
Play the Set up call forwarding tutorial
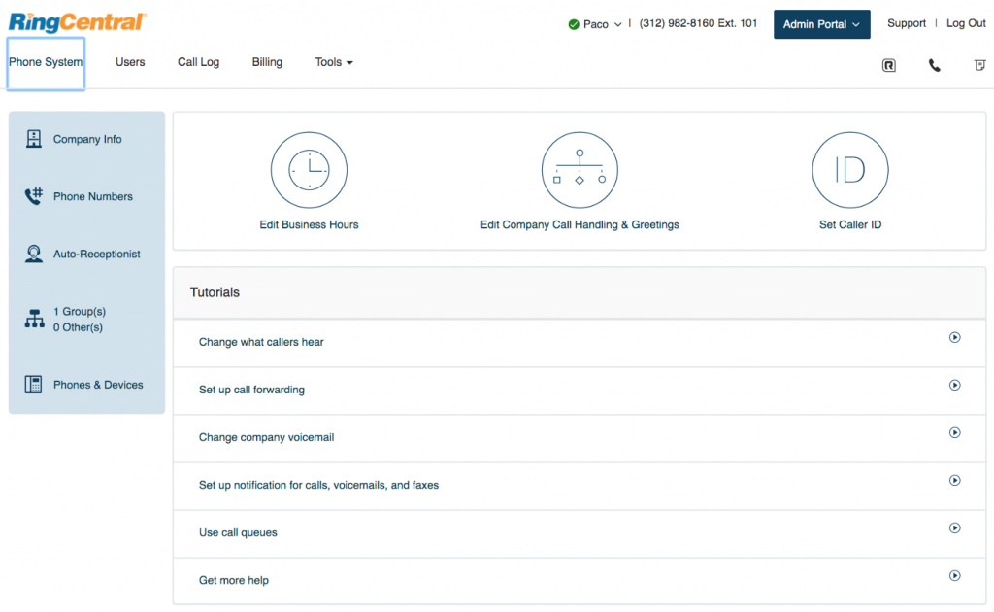click(x=955, y=385)
